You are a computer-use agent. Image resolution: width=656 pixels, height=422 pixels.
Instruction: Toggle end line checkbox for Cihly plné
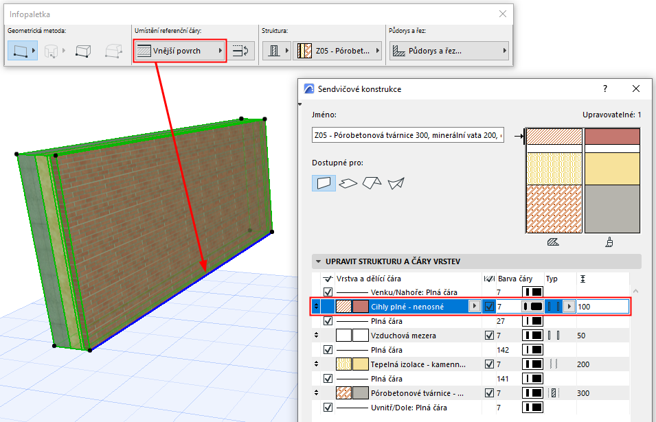coord(490,306)
